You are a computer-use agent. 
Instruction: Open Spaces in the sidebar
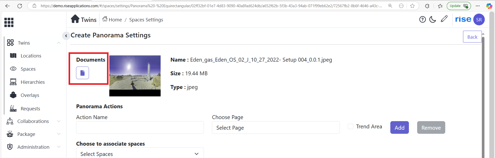[x=28, y=69]
